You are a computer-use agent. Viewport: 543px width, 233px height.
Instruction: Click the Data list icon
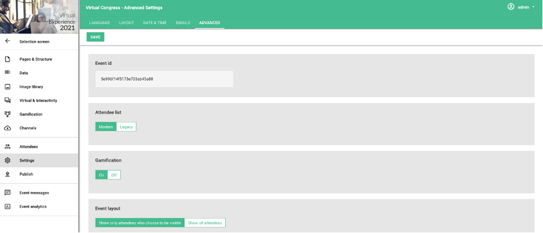[x=8, y=72]
